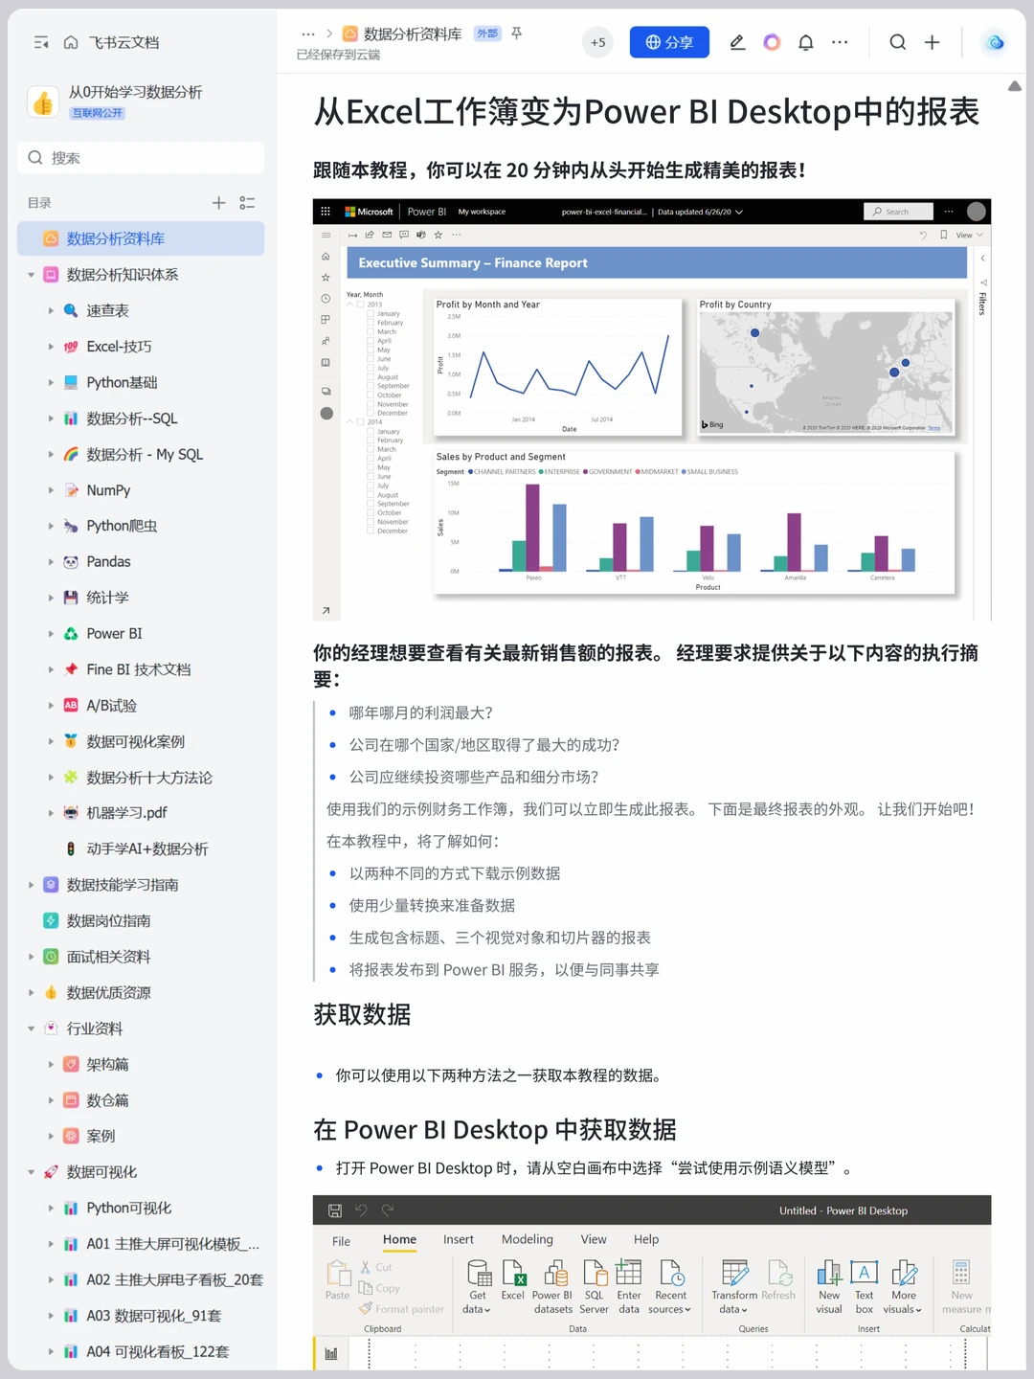Image resolution: width=1034 pixels, height=1379 pixels.
Task: Click the plus icon to create new content
Action: point(931,42)
